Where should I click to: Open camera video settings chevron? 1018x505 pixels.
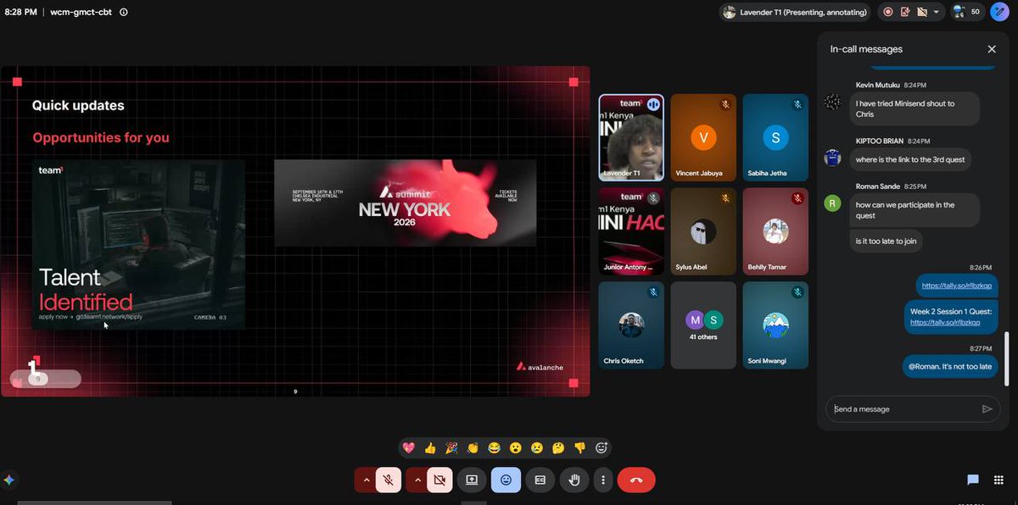417,480
